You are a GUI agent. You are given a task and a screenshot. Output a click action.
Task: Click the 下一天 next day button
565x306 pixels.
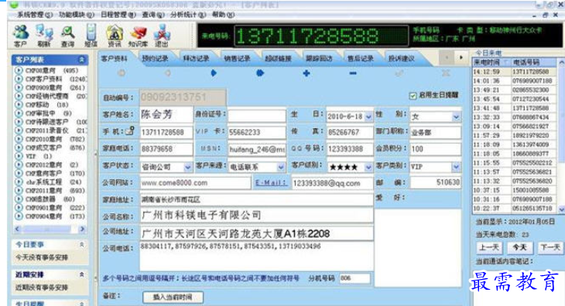pyautogui.click(x=550, y=247)
